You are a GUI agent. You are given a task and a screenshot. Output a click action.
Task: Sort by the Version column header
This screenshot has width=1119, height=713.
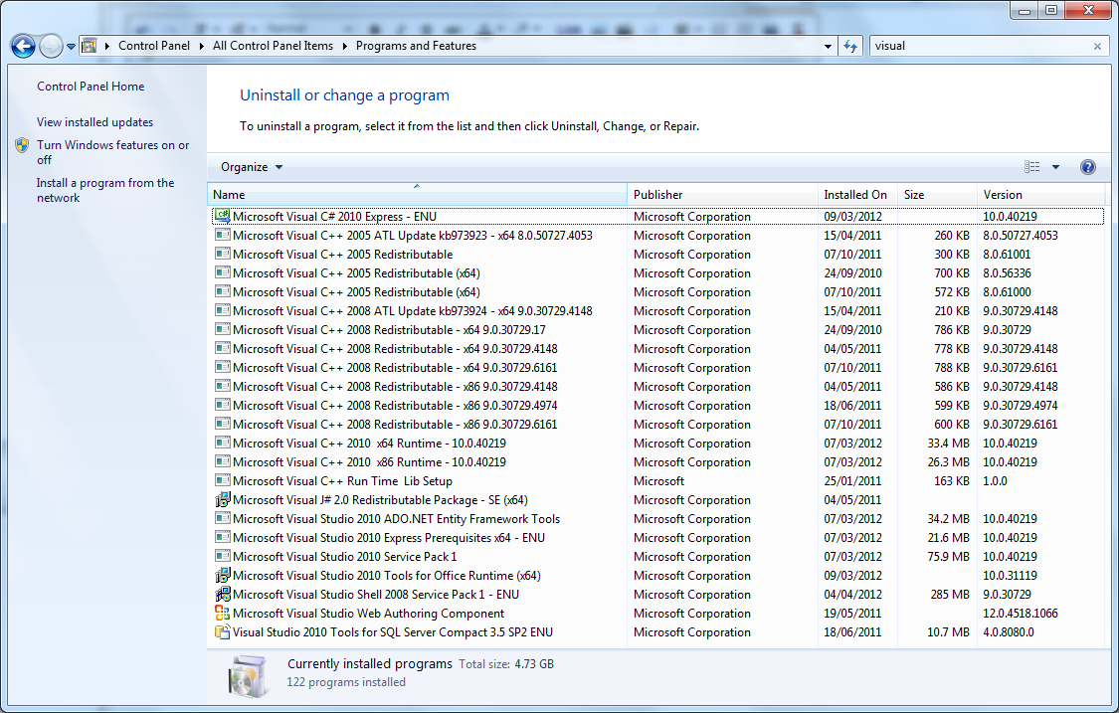tap(1040, 195)
